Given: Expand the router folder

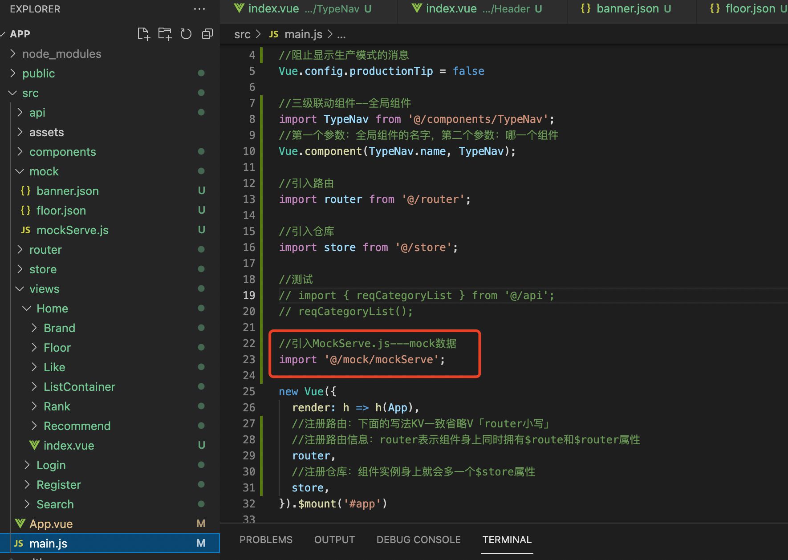Looking at the screenshot, I should 20,250.
